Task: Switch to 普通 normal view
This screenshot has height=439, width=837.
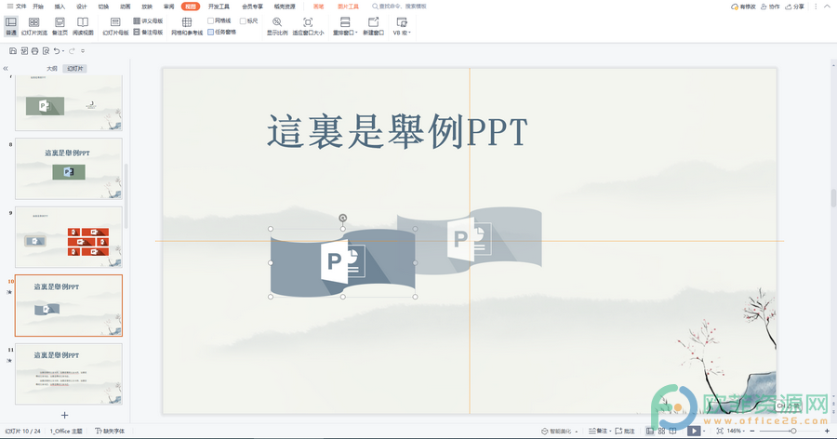Action: 10,26
